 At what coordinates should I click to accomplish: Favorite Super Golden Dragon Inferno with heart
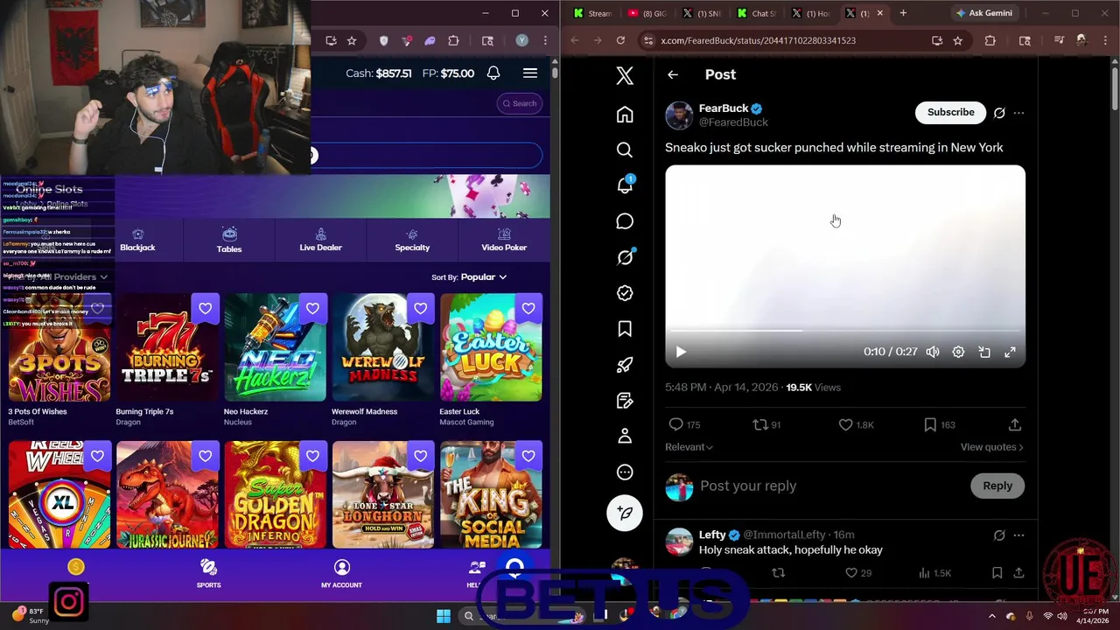312,456
